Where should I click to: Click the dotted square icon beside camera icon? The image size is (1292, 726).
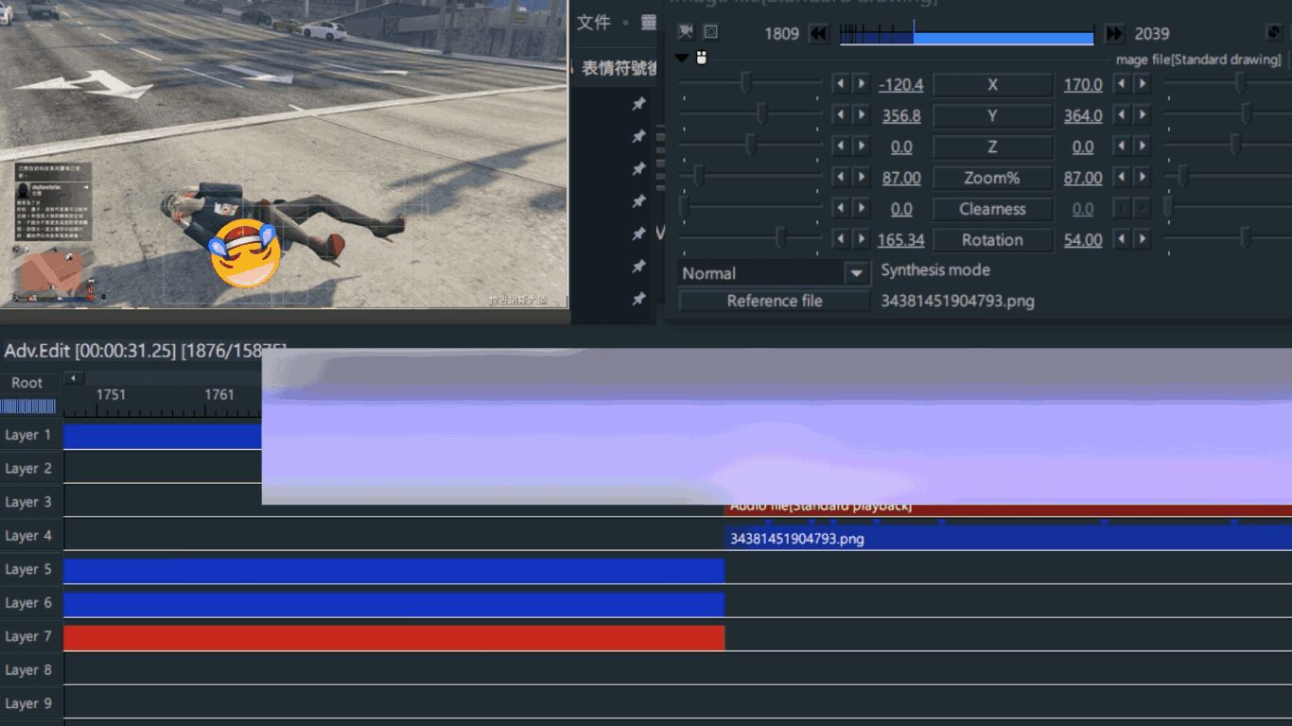(711, 32)
